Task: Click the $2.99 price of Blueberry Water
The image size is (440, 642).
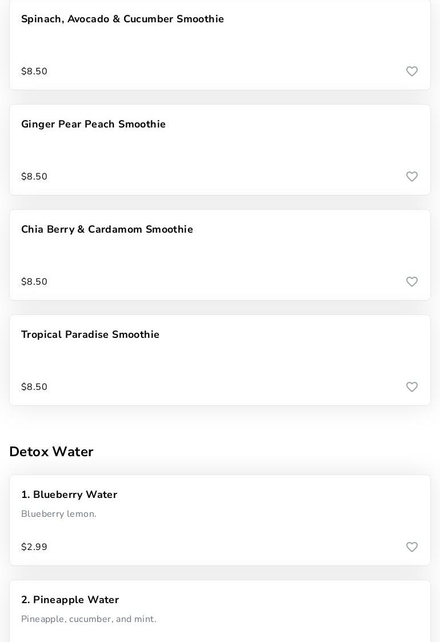Action: coord(34,547)
